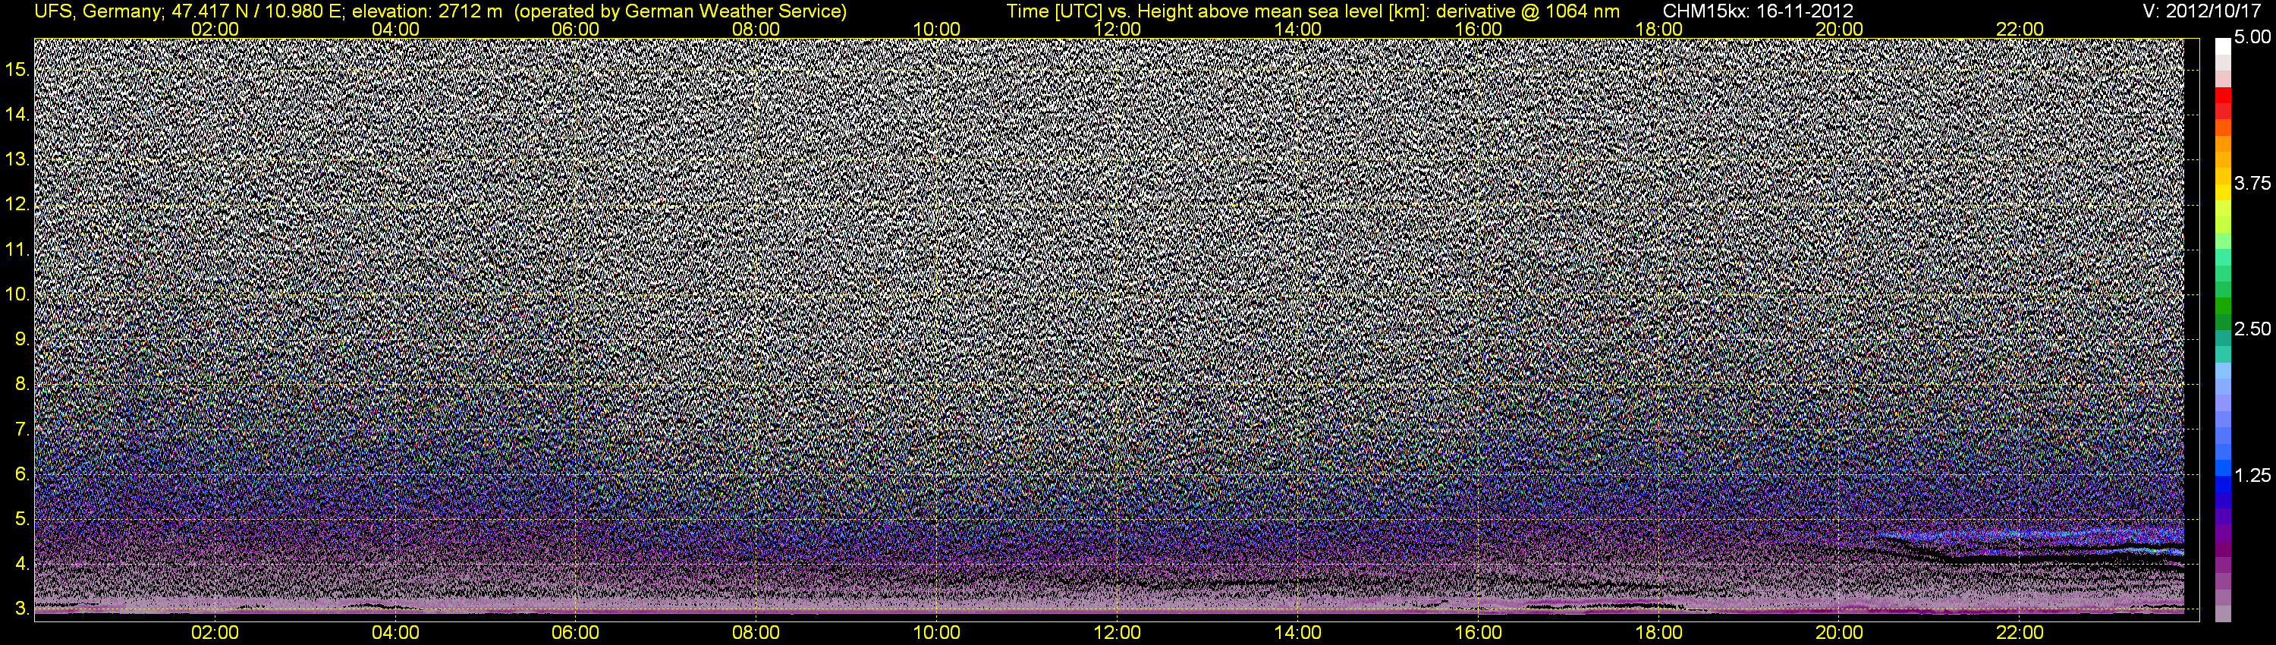The width and height of the screenshot is (2276, 645).
Task: Click the height axis label 7
Action: (x=22, y=429)
